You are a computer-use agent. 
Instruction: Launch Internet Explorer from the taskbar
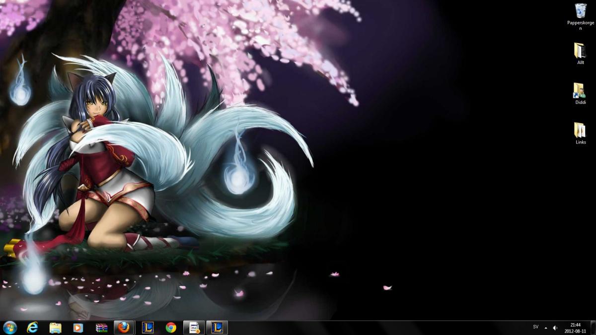point(33,328)
